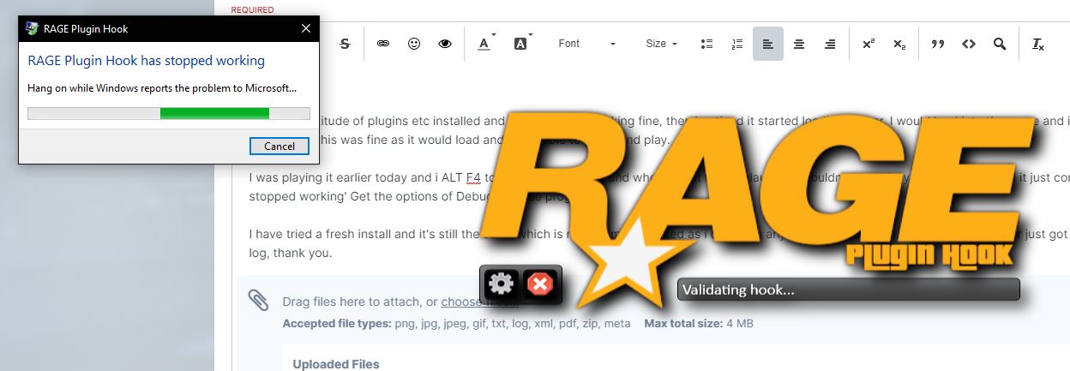The width and height of the screenshot is (1070, 371).
Task: Open RAGE Plugin Hook settings gear
Action: coord(501,284)
